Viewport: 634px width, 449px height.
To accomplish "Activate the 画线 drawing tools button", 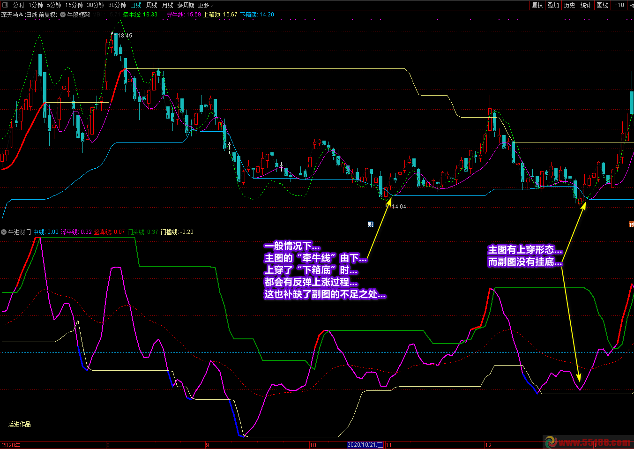I will coord(603,5).
